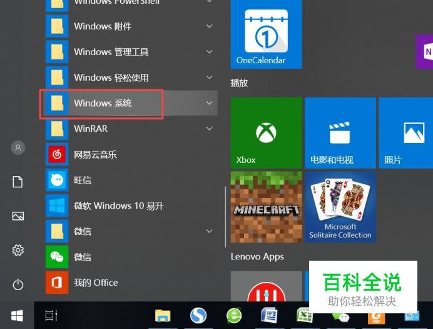Open the green 360 browser taskbar icon
Image resolution: width=433 pixels, height=329 pixels.
[234, 315]
